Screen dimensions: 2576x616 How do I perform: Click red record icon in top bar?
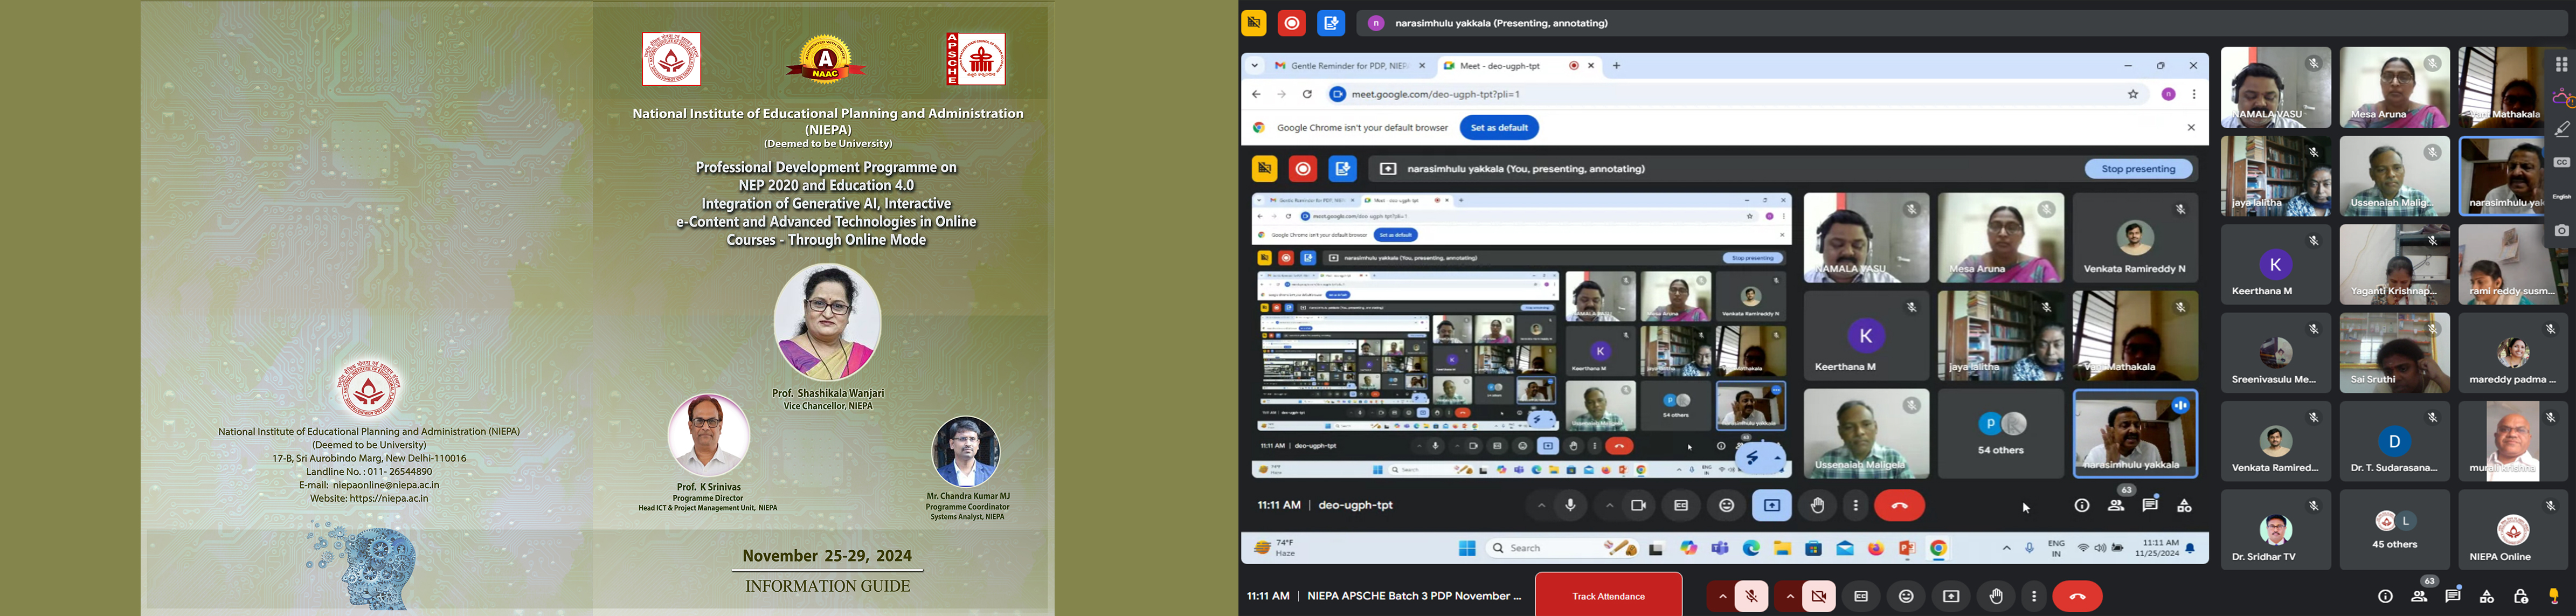coord(1292,23)
